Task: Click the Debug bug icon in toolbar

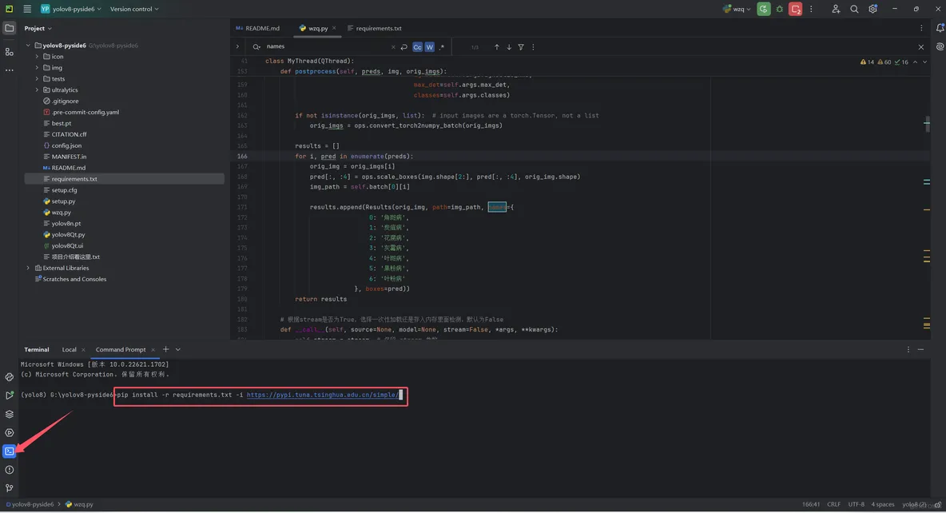Action: pyautogui.click(x=780, y=9)
